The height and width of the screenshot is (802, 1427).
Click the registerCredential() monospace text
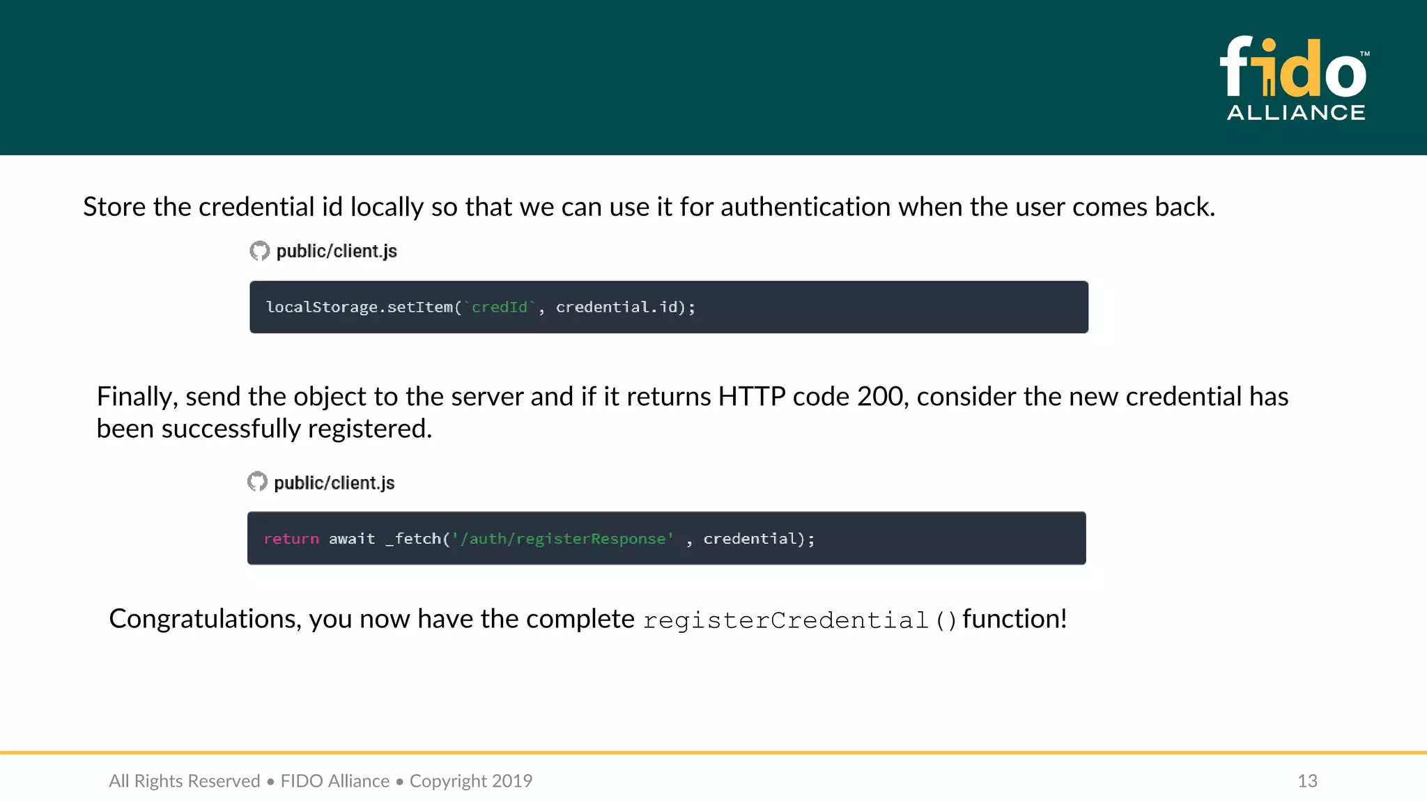(799, 620)
